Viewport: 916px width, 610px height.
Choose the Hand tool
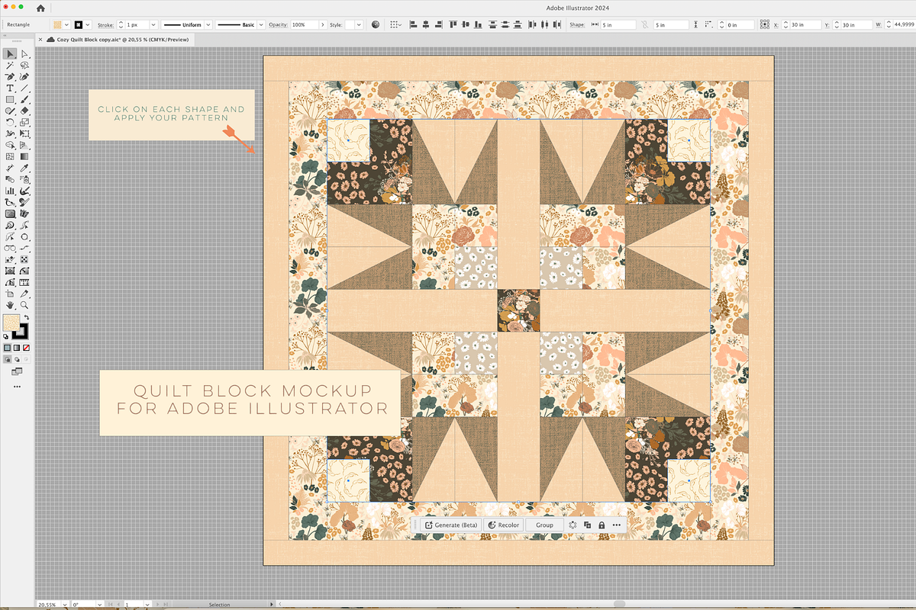[x=10, y=305]
